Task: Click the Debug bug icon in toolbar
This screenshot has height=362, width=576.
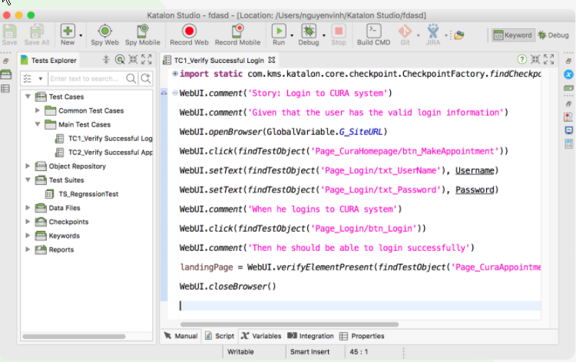Action: 308,31
